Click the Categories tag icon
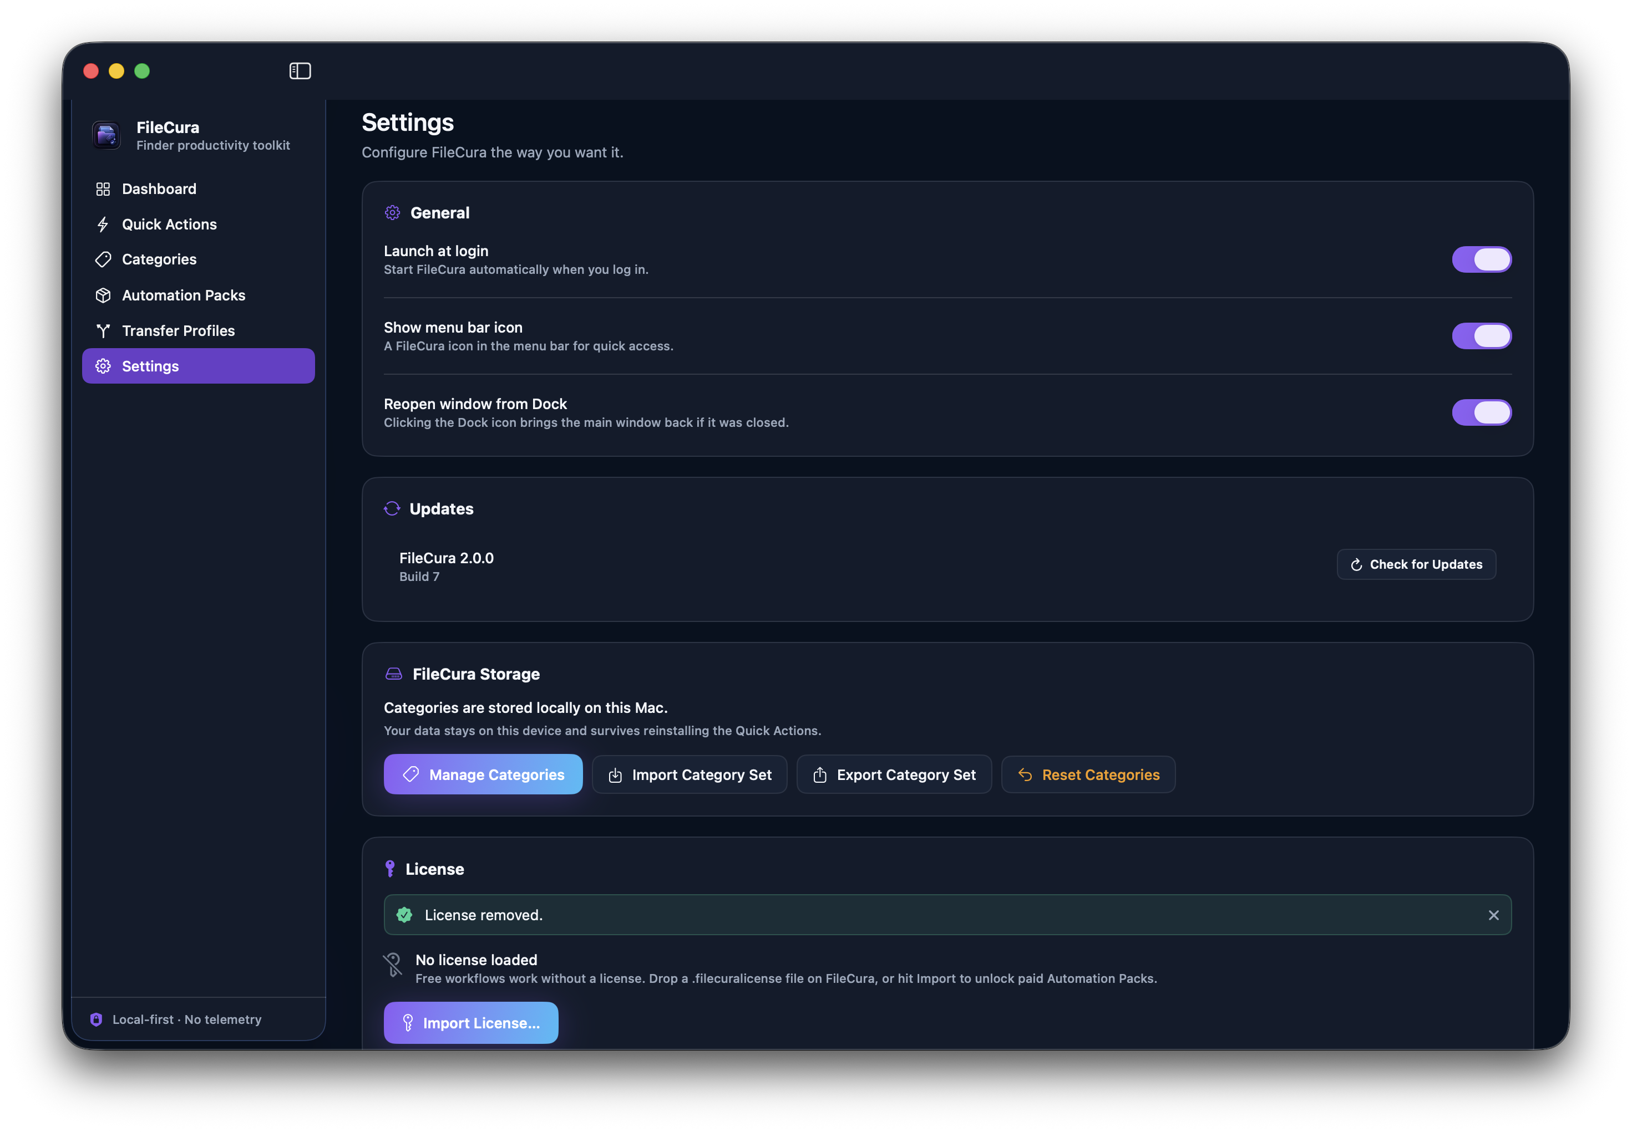1632x1132 pixels. point(103,259)
